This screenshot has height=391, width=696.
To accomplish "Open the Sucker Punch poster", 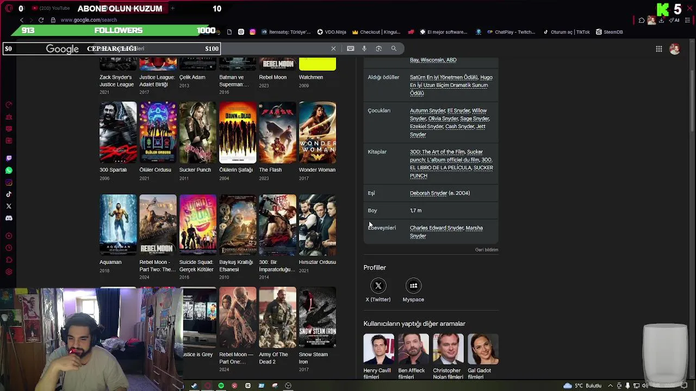I will (x=198, y=133).
